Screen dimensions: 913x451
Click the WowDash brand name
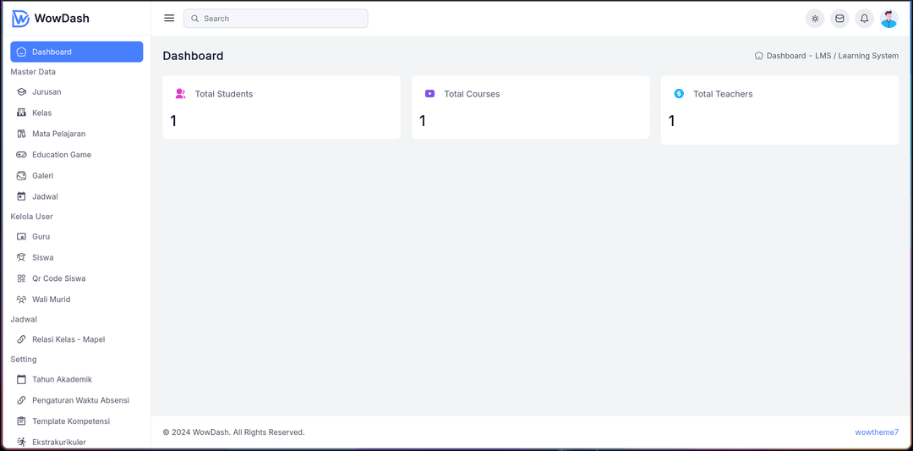(62, 18)
